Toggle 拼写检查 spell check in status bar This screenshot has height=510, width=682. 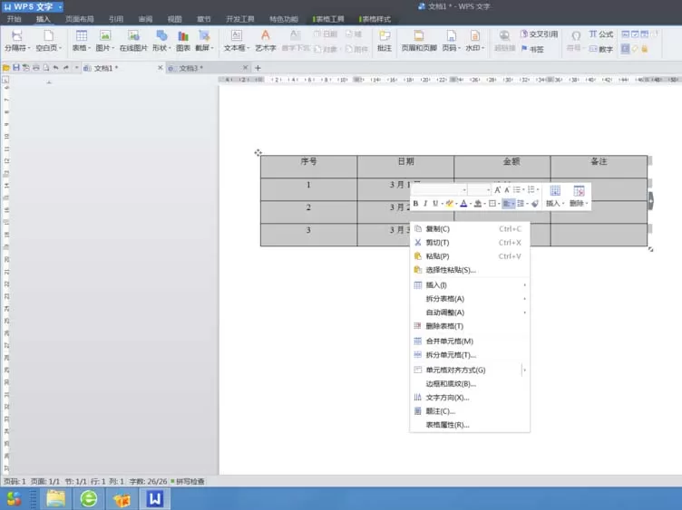188,481
